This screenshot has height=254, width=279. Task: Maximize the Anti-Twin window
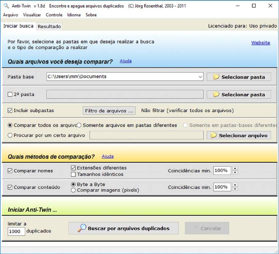pyautogui.click(x=254, y=6)
